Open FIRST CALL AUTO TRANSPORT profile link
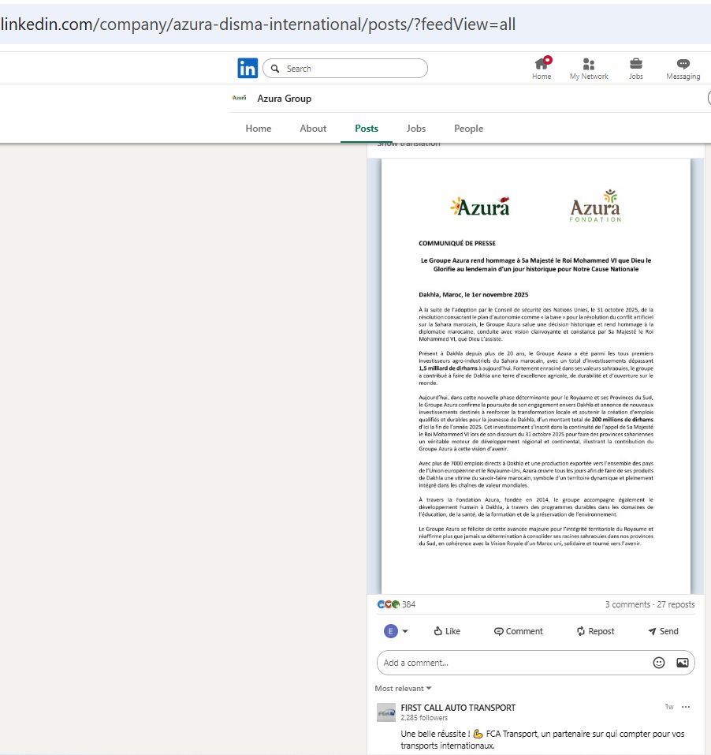 458,708
